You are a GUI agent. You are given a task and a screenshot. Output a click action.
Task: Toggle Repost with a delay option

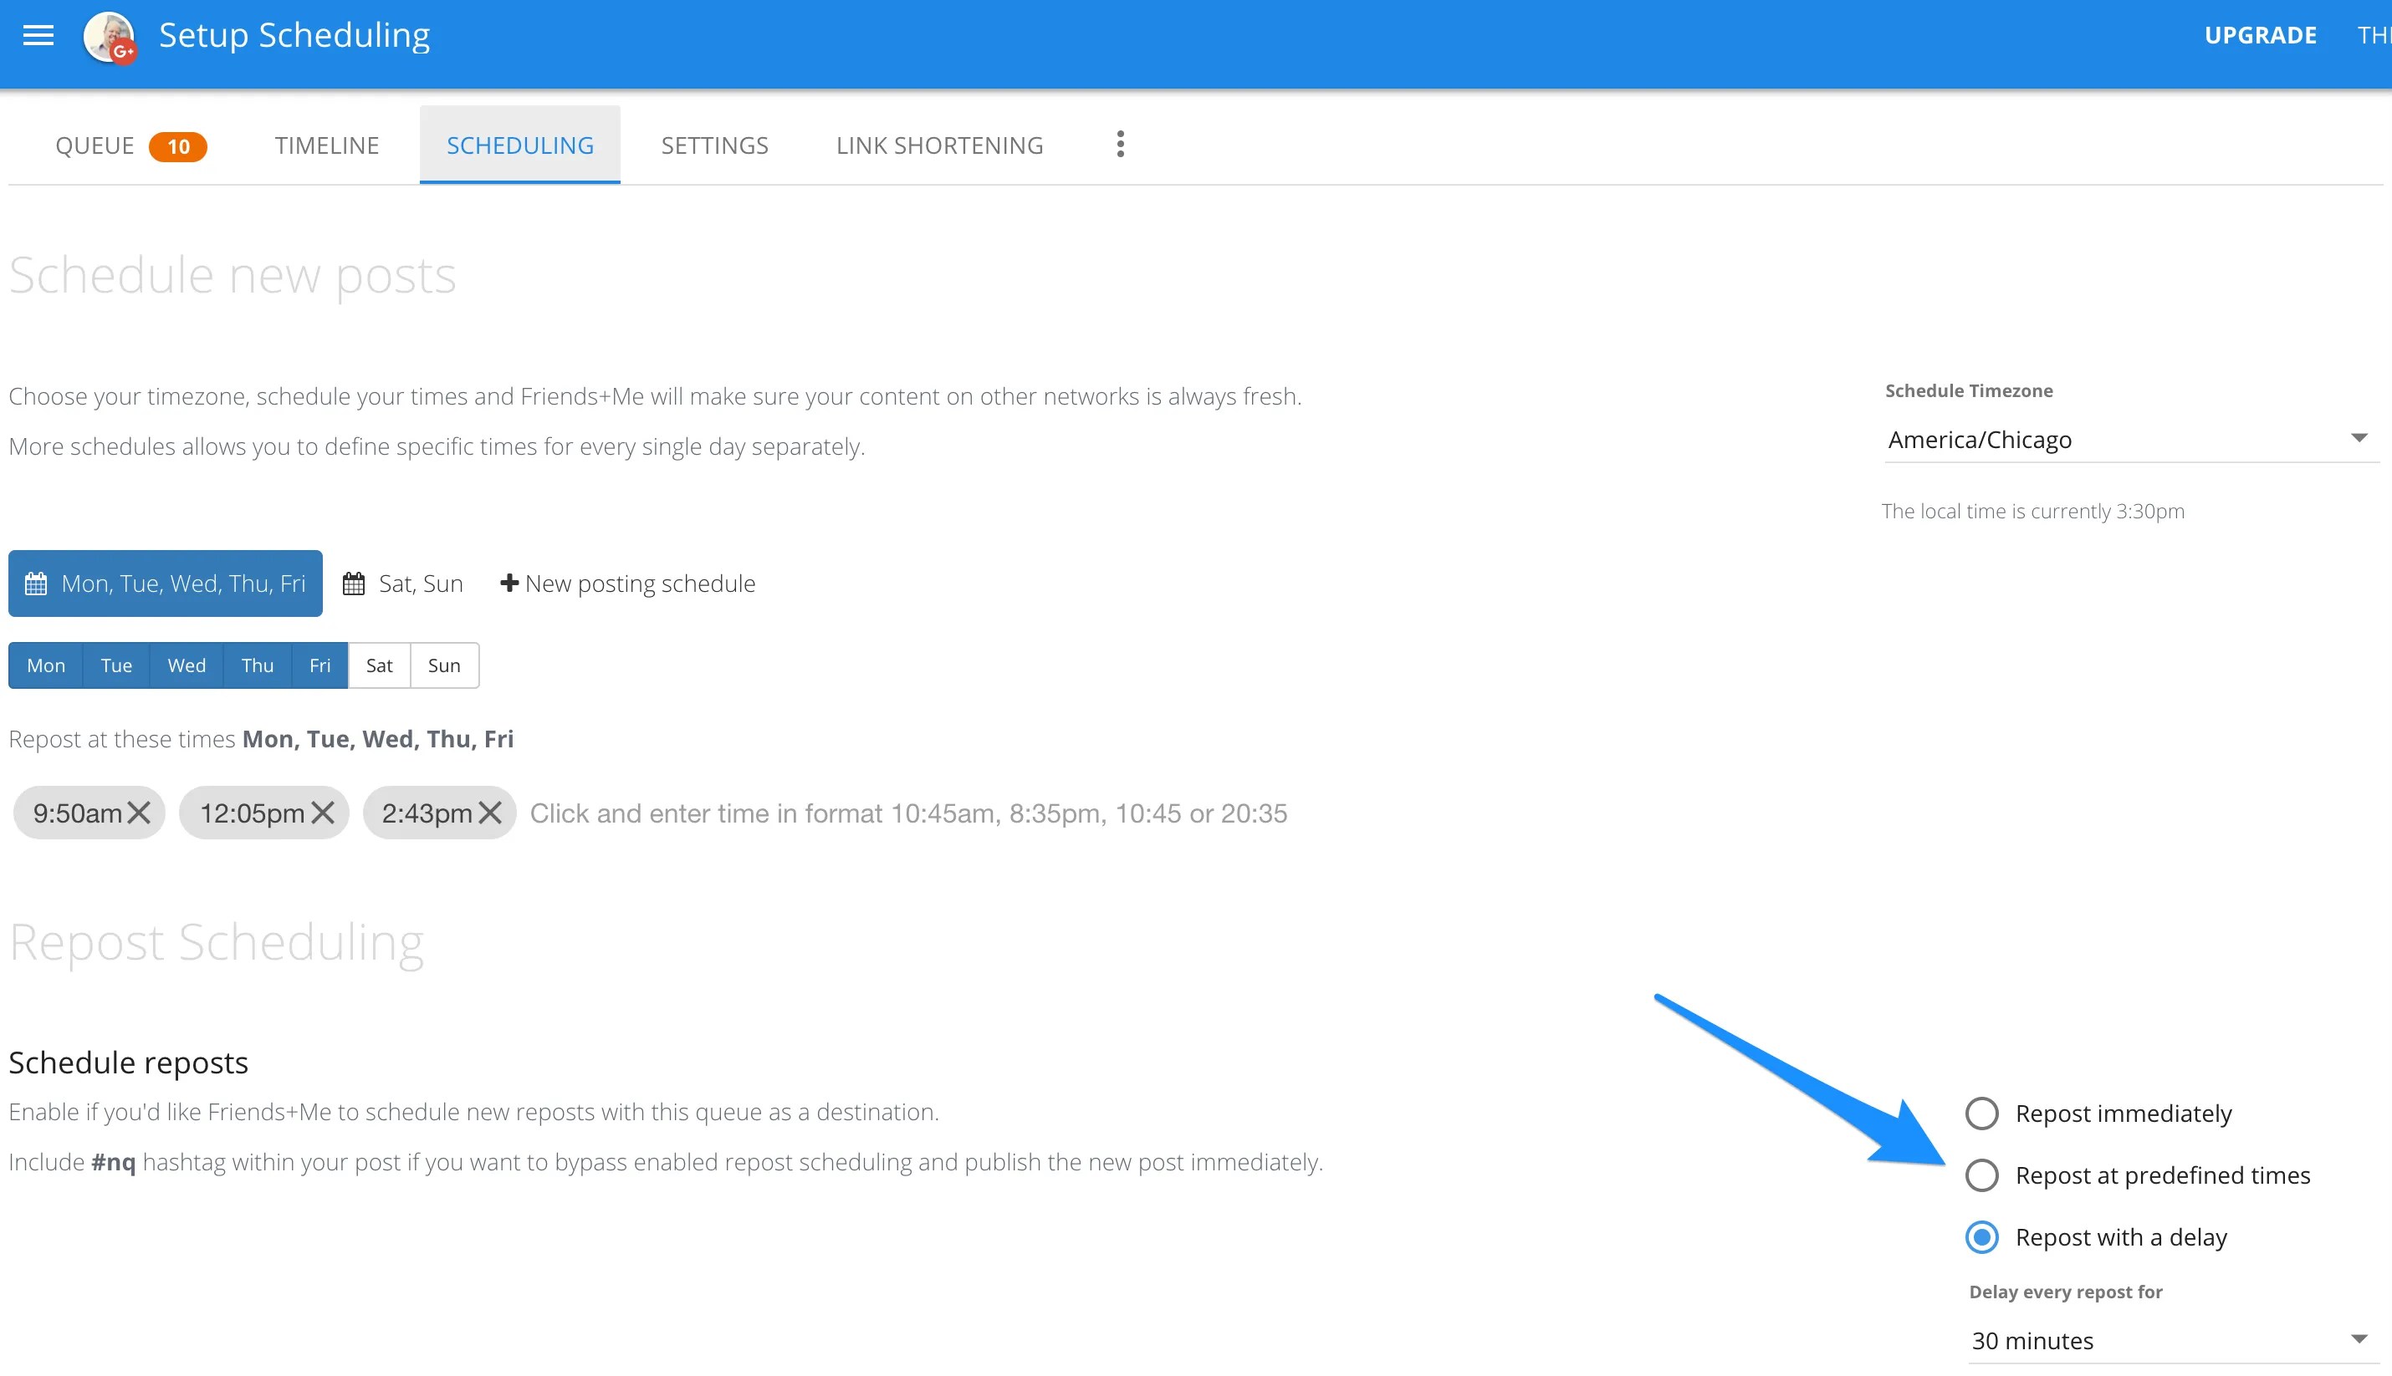(1983, 1236)
